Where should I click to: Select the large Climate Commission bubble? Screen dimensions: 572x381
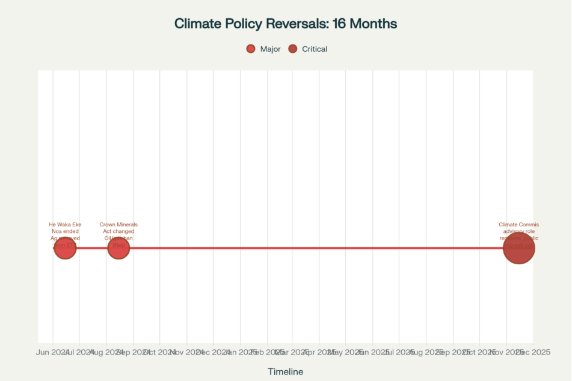518,248
